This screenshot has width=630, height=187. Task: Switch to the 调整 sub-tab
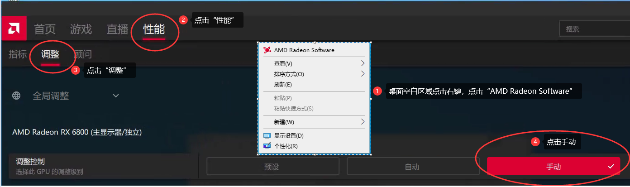pyautogui.click(x=50, y=54)
